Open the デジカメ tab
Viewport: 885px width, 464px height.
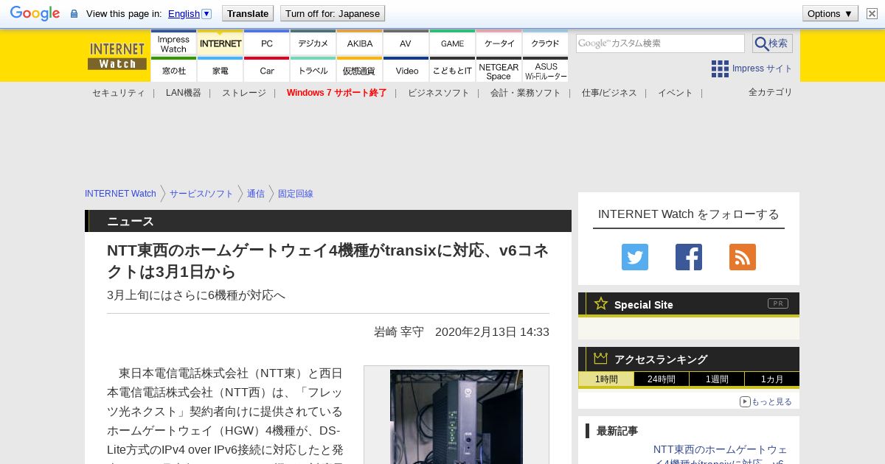pyautogui.click(x=313, y=43)
